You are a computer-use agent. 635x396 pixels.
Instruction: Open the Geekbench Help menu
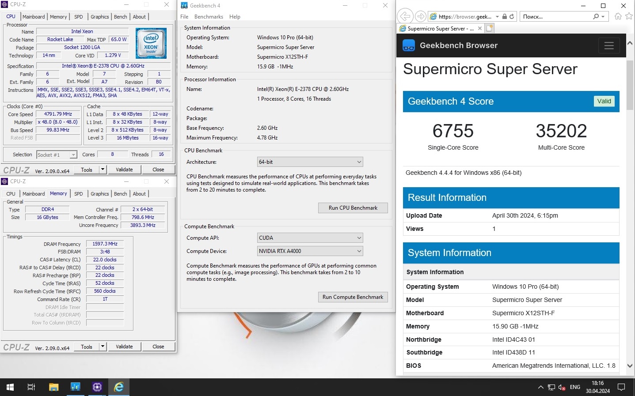point(235,17)
